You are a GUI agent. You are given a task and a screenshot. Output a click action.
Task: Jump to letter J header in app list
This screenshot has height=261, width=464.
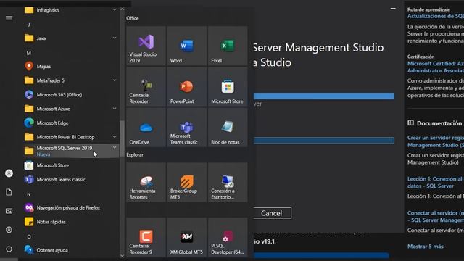pos(29,25)
